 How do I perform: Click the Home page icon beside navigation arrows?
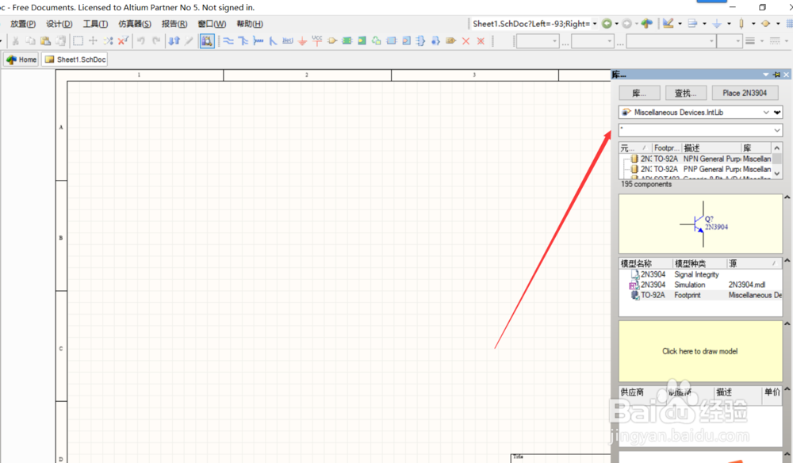pyautogui.click(x=646, y=23)
